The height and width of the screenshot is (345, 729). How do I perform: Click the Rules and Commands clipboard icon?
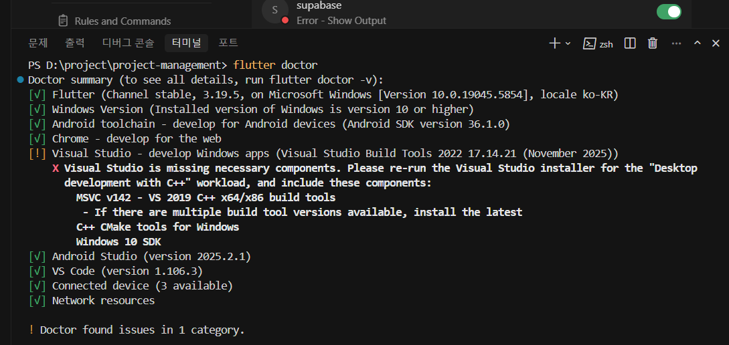coord(64,21)
